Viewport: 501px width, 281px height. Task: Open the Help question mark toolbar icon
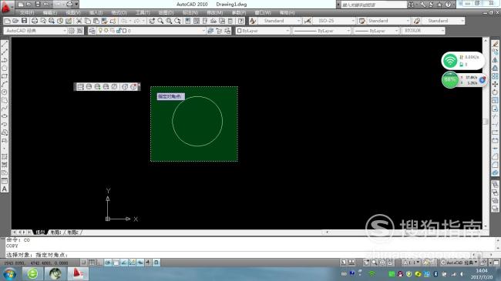241,21
